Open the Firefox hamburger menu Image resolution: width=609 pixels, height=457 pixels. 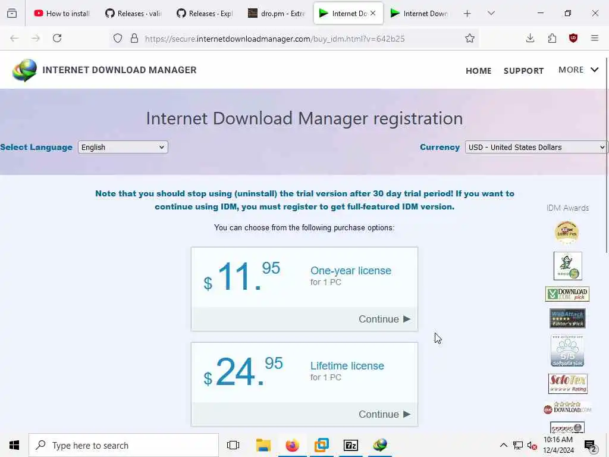coord(595,38)
